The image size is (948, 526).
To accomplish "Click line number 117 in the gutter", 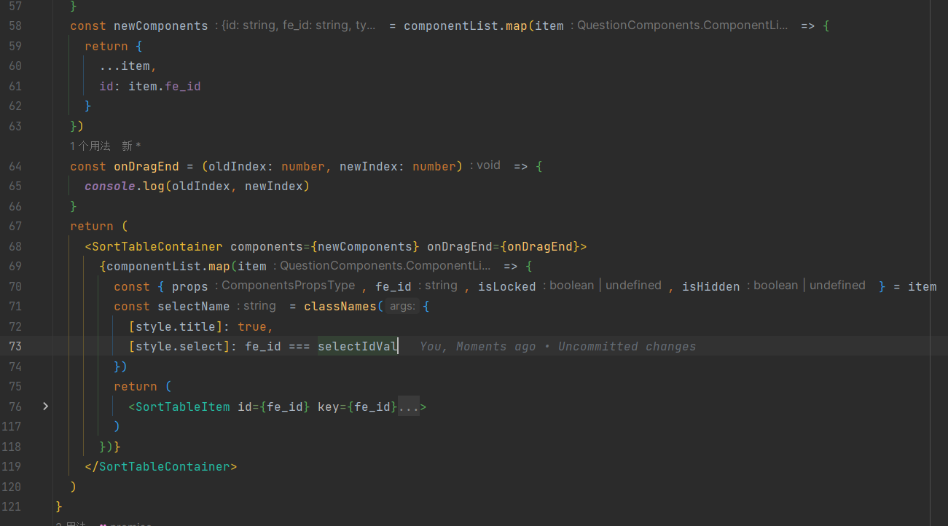I will tap(12, 426).
